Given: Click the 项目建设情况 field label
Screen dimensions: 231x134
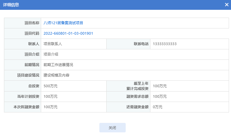Looking at the screenshot, I should point(28,75).
